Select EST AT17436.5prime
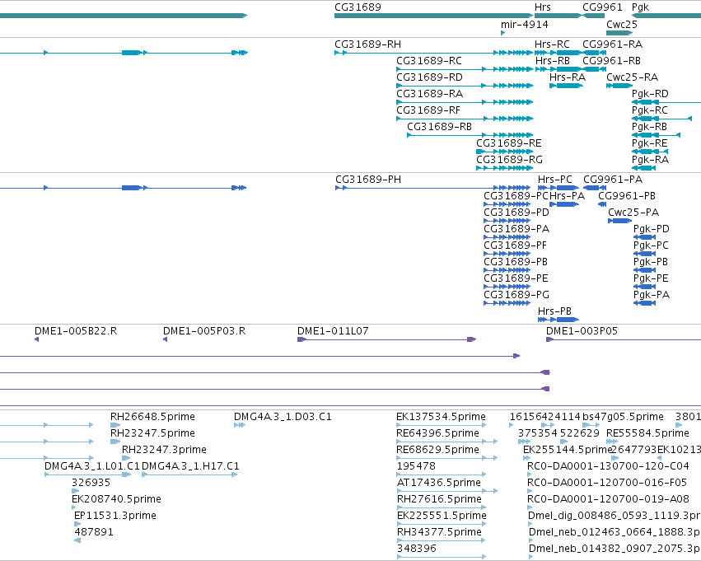This screenshot has width=701, height=561. (x=447, y=491)
